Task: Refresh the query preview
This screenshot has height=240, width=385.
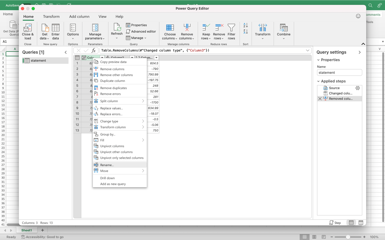Action: (x=117, y=31)
